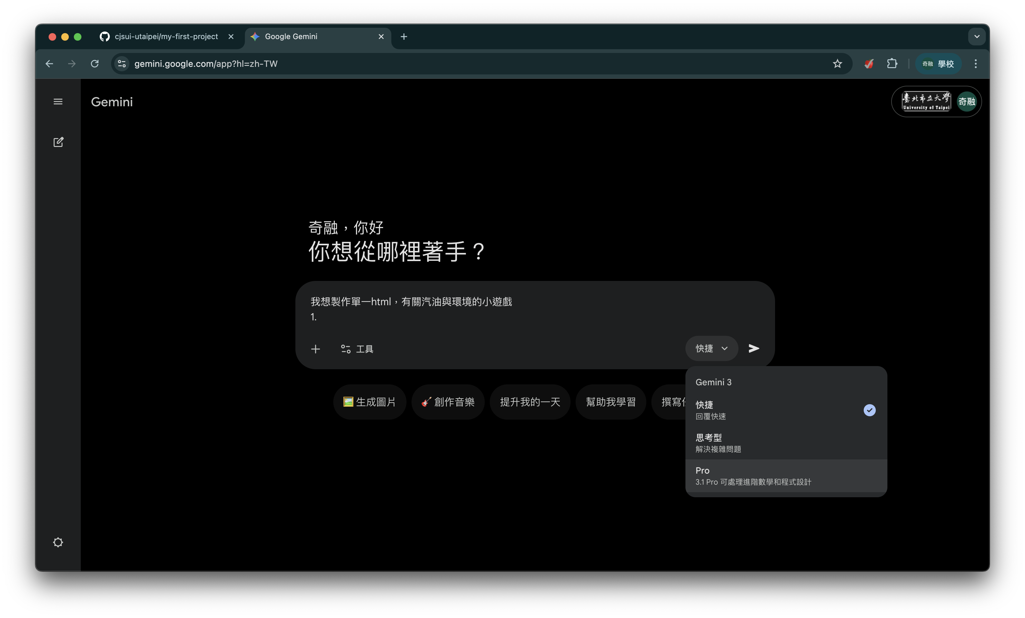The image size is (1025, 618).
Task: Focus the prompt text input field
Action: pyautogui.click(x=535, y=309)
